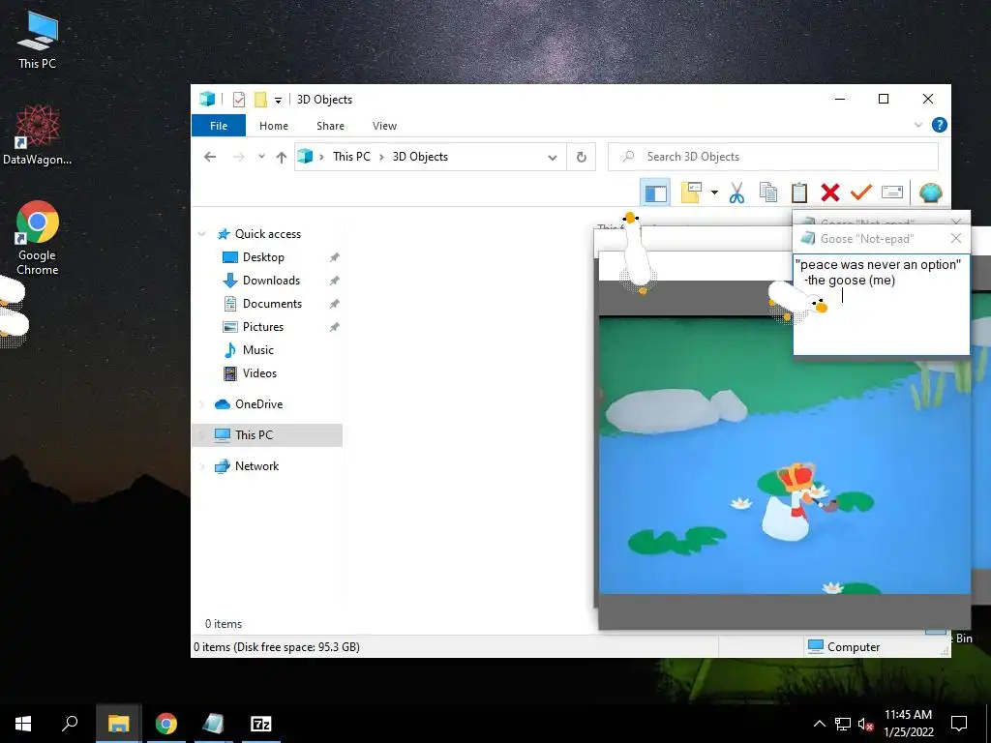Click the 0 items status text
This screenshot has height=743, width=991.
pos(224,624)
